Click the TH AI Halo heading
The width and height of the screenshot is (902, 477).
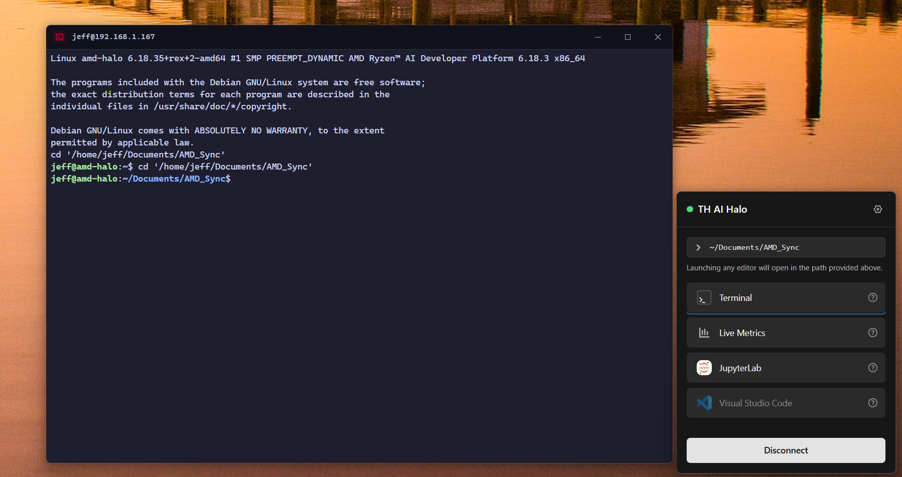pyautogui.click(x=722, y=209)
